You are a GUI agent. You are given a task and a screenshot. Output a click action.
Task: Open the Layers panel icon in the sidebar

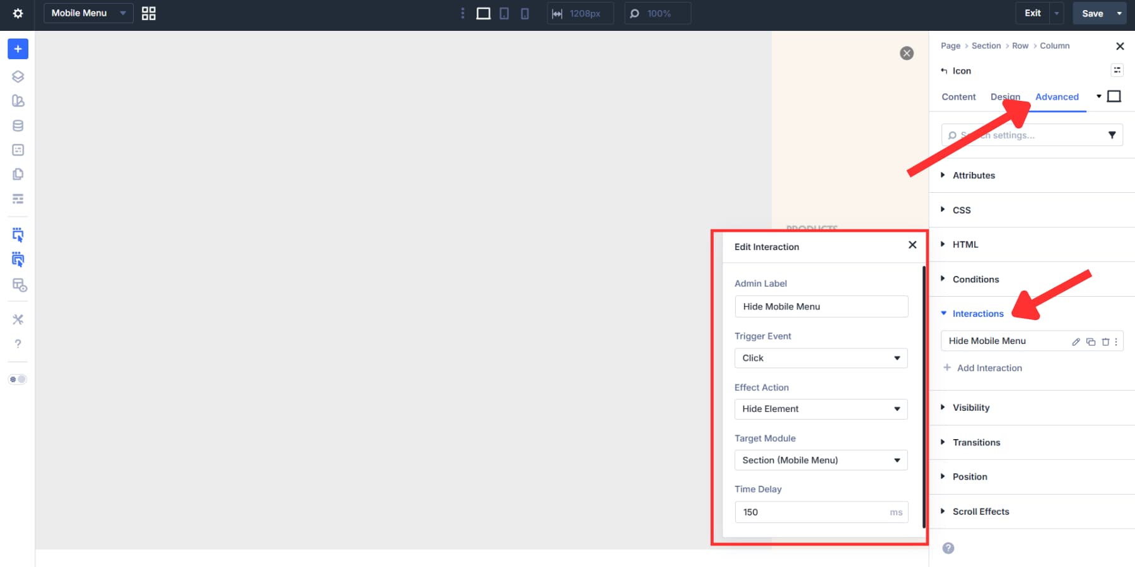coord(17,76)
